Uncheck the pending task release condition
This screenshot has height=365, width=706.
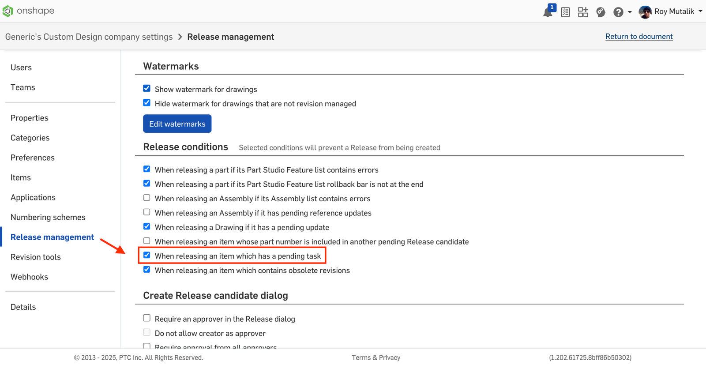coord(147,256)
